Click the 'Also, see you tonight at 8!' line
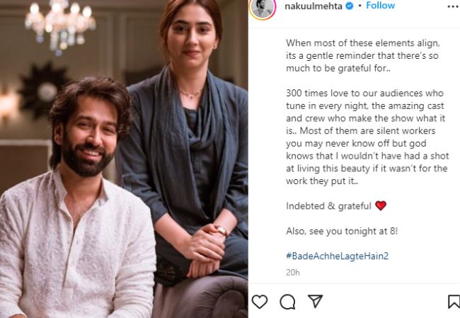Screen dimensions: 460x318 pos(342,231)
